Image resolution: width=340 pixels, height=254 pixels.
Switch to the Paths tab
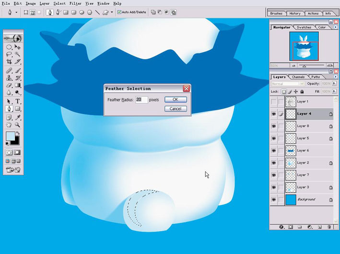click(316, 77)
